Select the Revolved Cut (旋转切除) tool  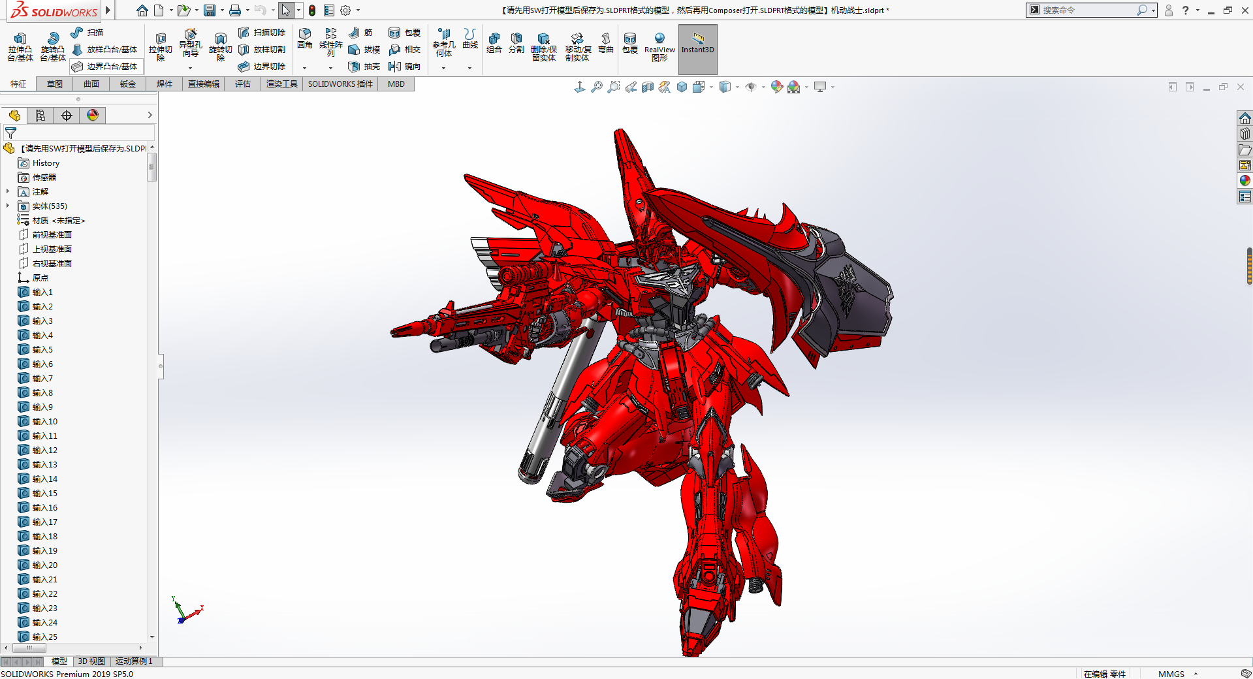coord(221,47)
